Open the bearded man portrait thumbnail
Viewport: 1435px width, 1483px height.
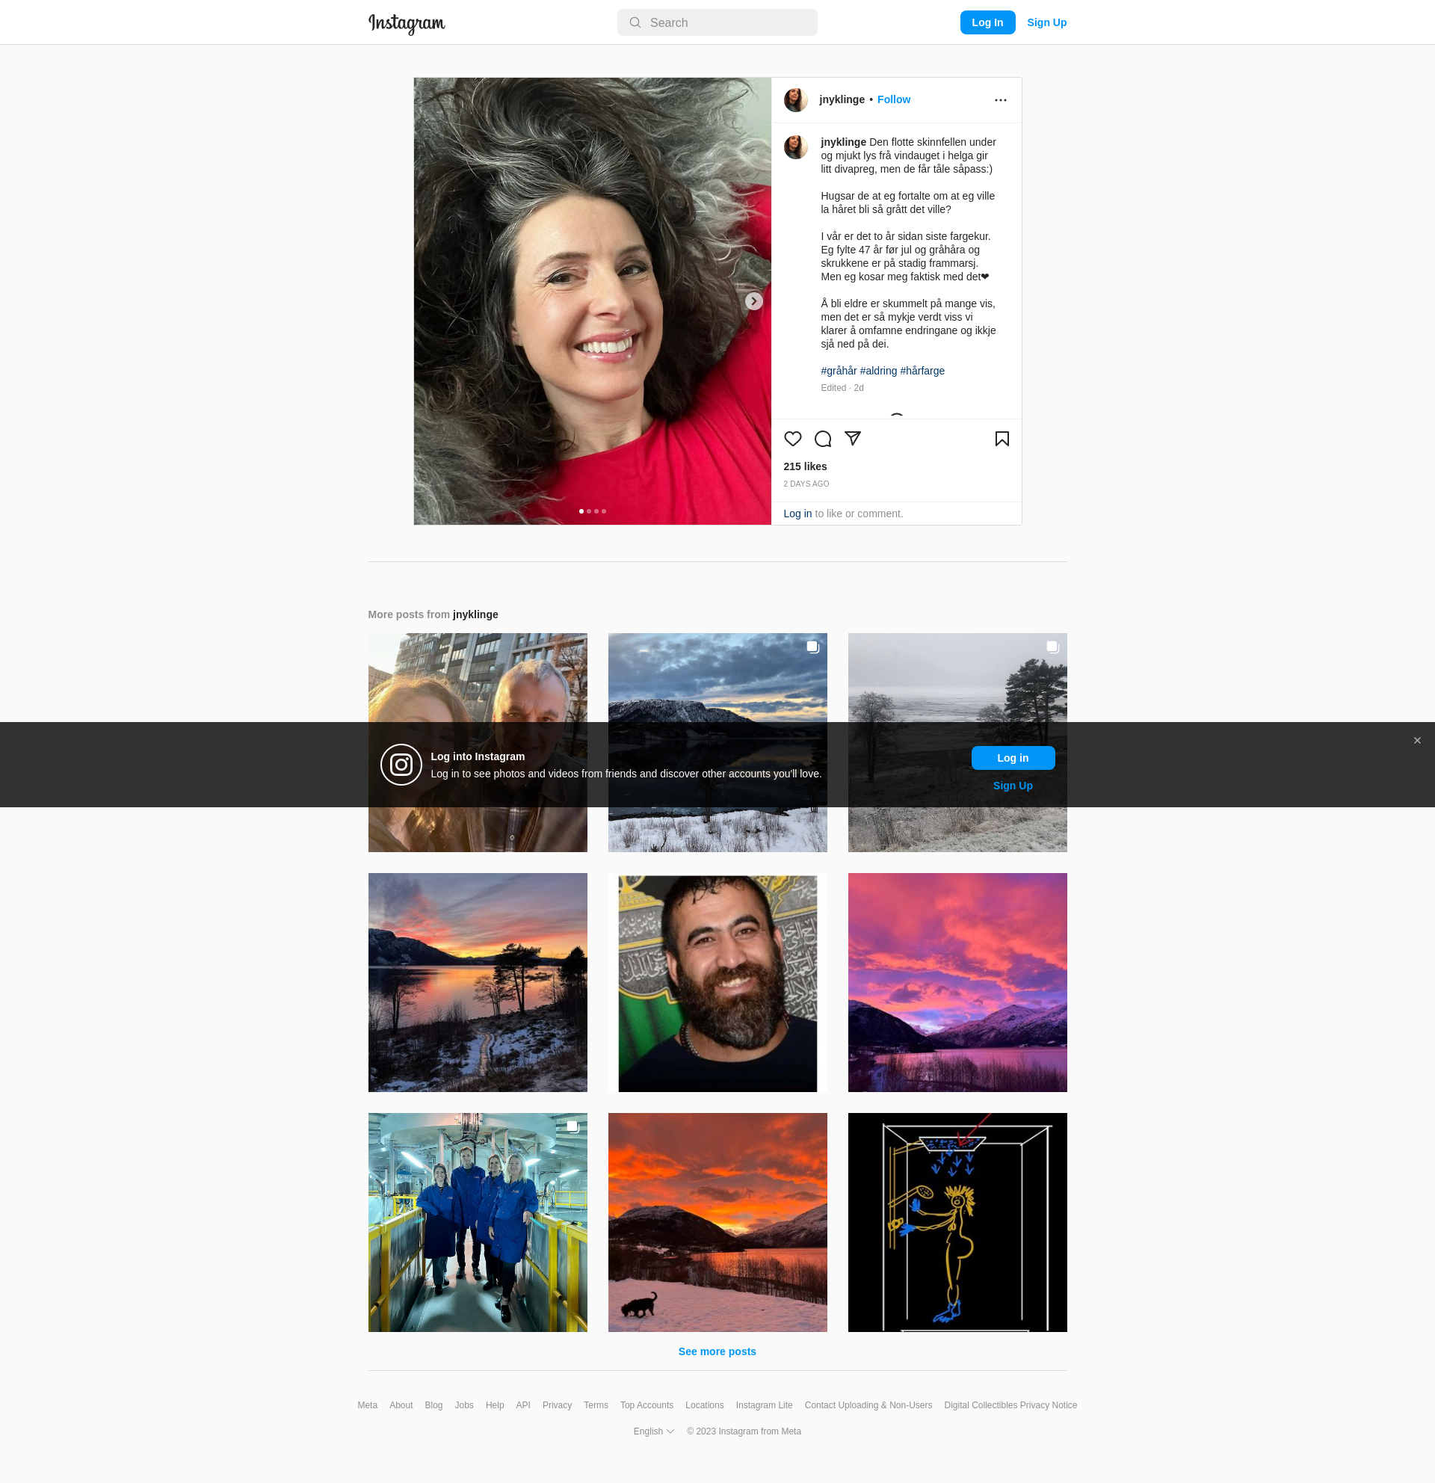[x=717, y=983]
